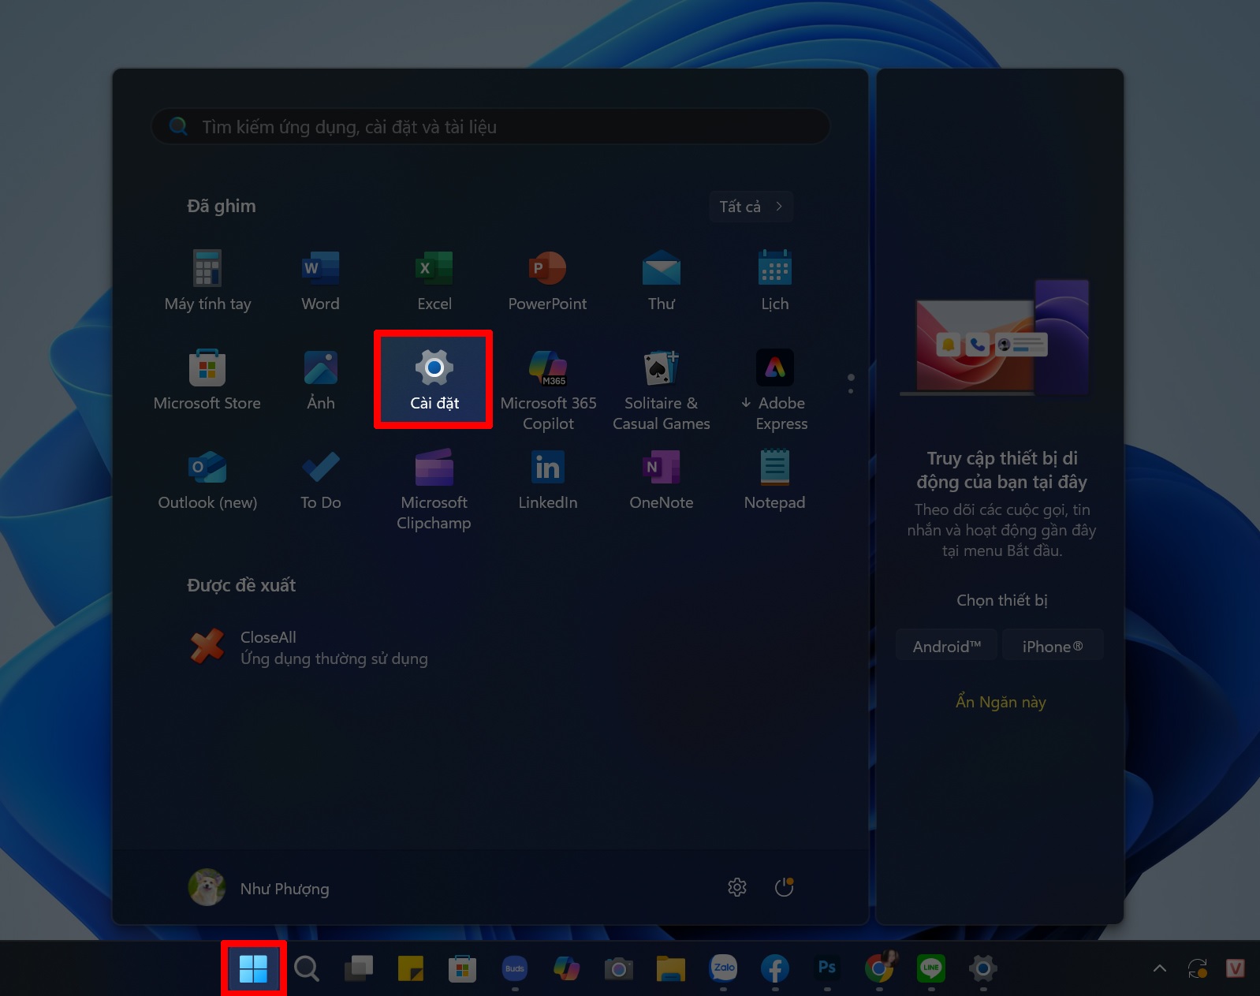Image resolution: width=1260 pixels, height=996 pixels.
Task: Click the power button in Start menu
Action: [784, 888]
